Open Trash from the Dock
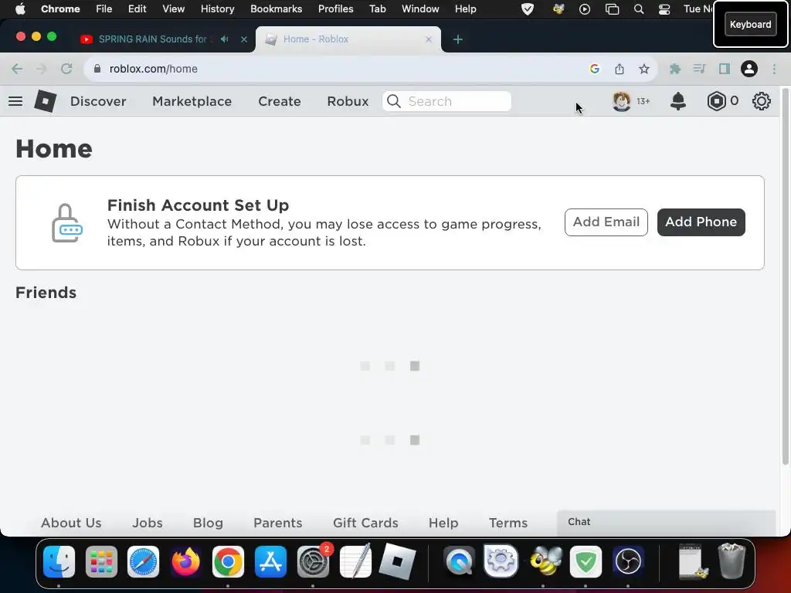This screenshot has width=791, height=593. [x=732, y=561]
